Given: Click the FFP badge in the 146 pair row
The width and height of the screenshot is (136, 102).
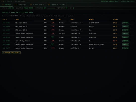Looking at the screenshot, I should click(x=53, y=33).
